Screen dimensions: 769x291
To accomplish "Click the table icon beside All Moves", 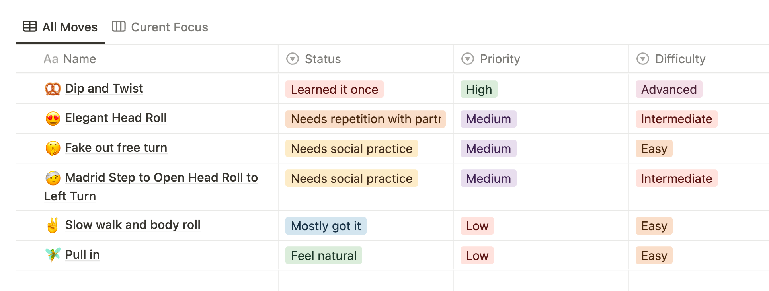I will tap(30, 27).
